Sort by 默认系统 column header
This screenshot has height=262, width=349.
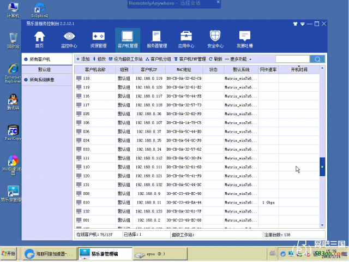coord(241,69)
